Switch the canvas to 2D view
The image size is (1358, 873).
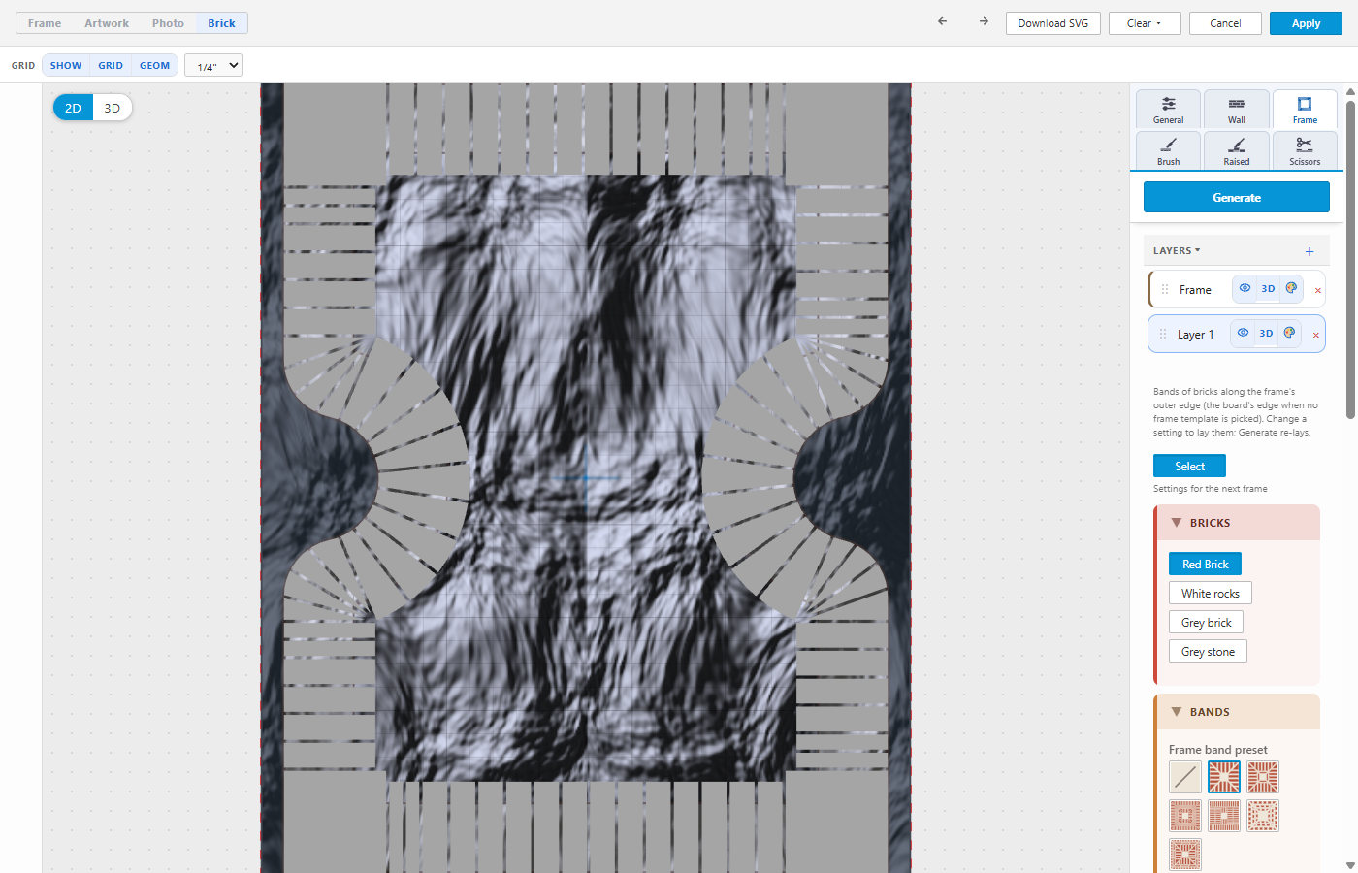(73, 108)
